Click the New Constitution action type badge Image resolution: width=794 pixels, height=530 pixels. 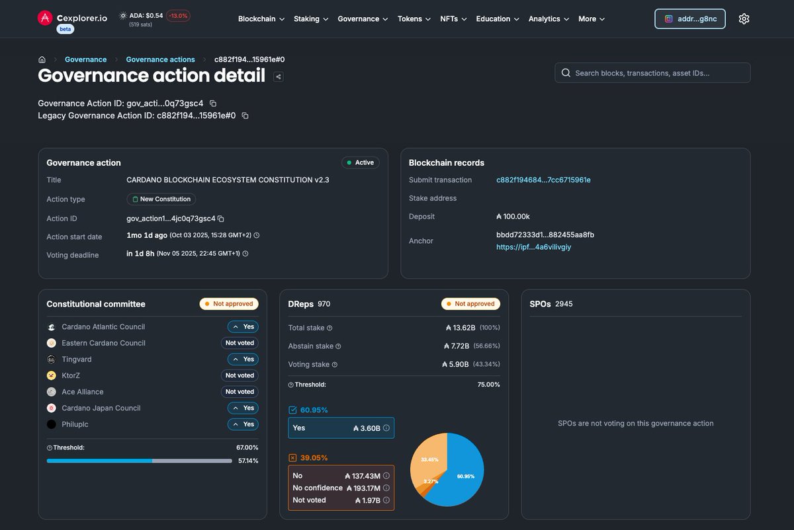tap(161, 199)
